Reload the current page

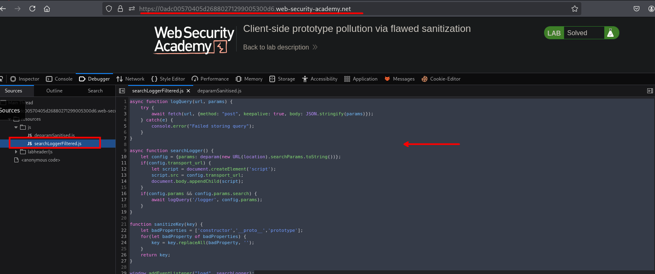(32, 9)
